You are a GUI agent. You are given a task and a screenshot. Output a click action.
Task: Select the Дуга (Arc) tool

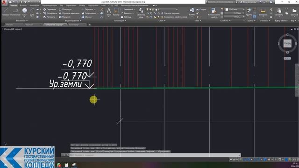[32, 12]
